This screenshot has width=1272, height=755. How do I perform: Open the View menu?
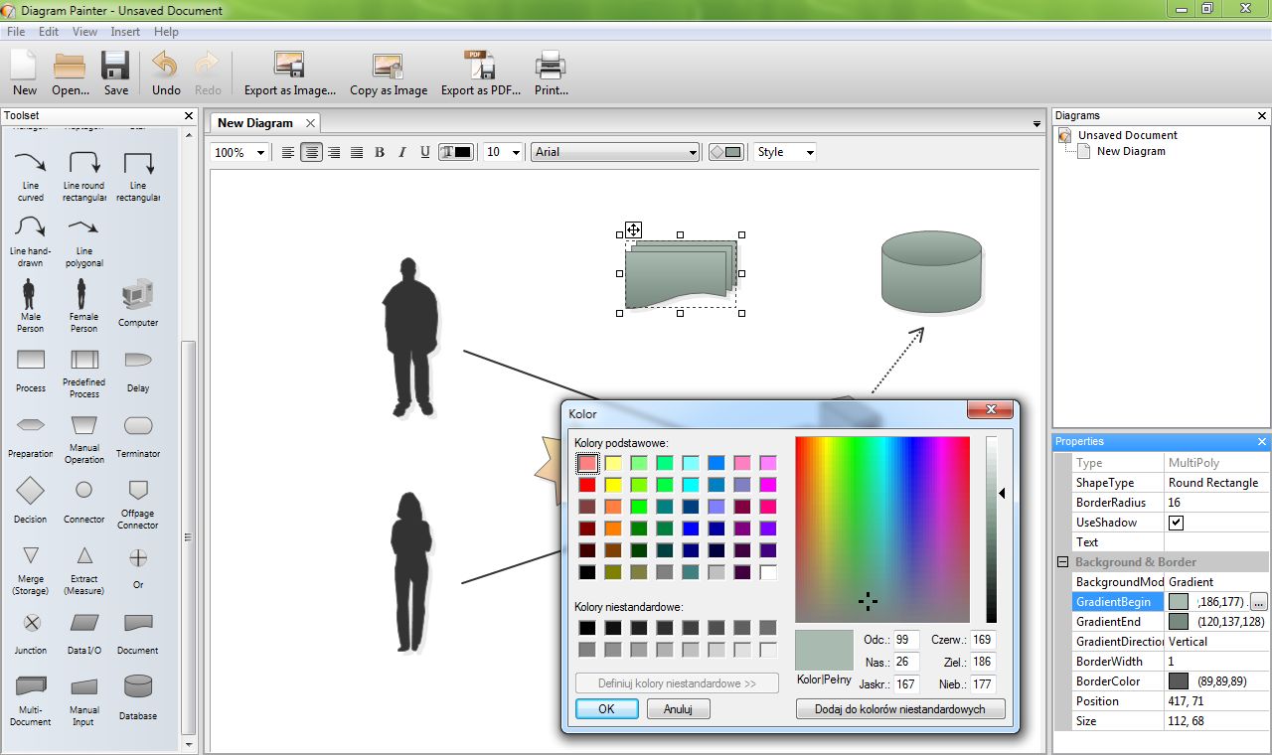click(x=84, y=32)
